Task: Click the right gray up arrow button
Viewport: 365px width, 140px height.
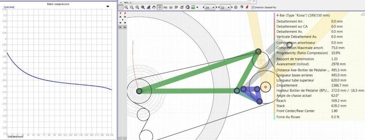Action: pyautogui.click(x=125, y=27)
